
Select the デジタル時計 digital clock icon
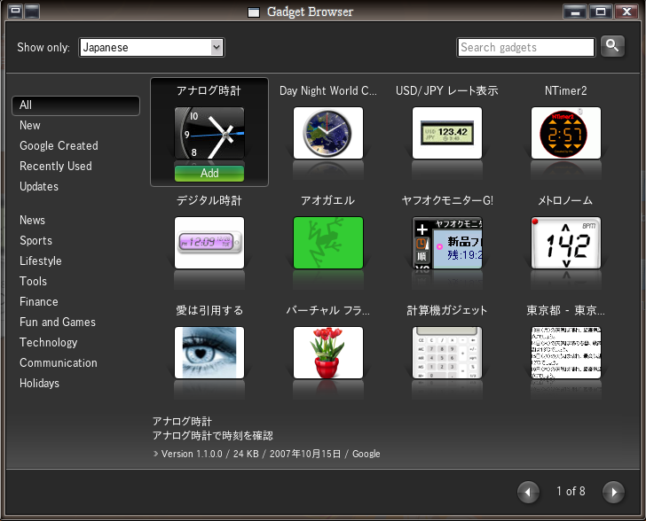(209, 243)
